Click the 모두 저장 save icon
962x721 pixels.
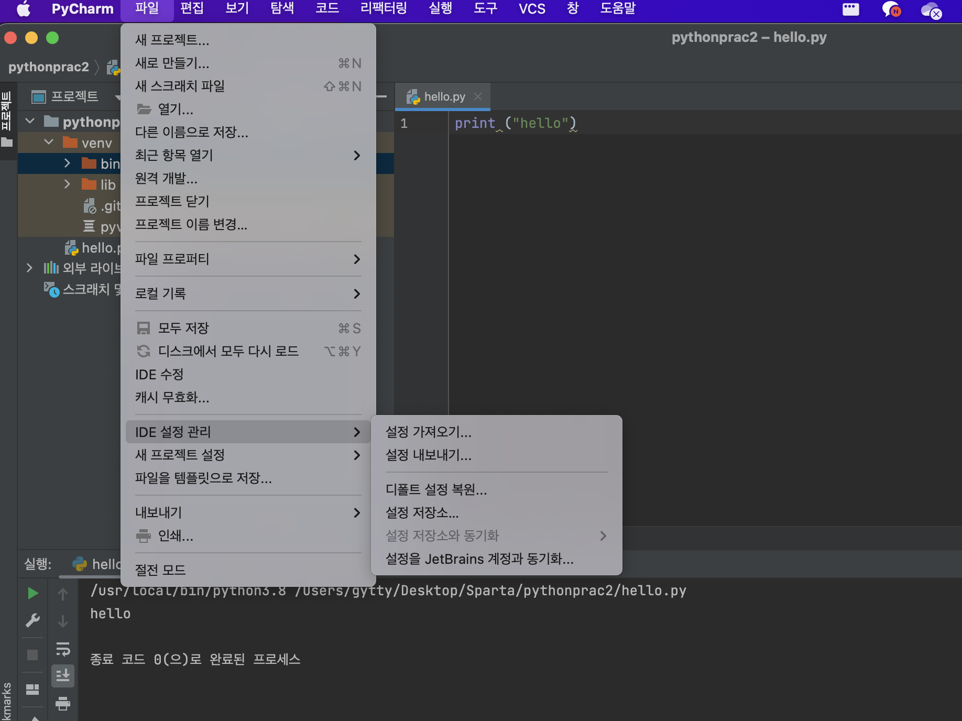point(143,329)
